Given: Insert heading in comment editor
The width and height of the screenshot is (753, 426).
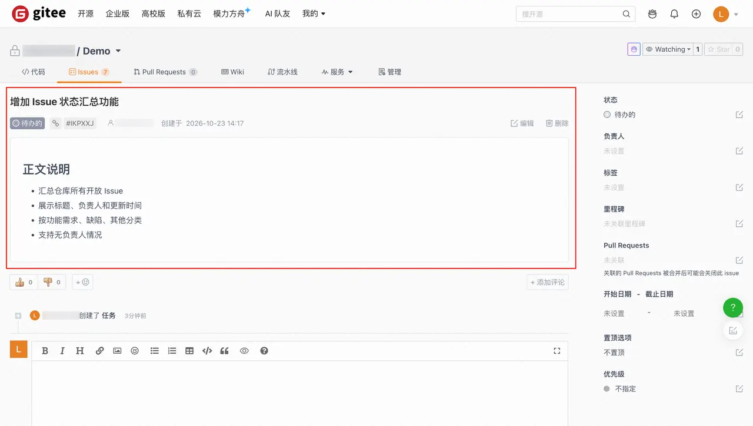Looking at the screenshot, I should (80, 351).
